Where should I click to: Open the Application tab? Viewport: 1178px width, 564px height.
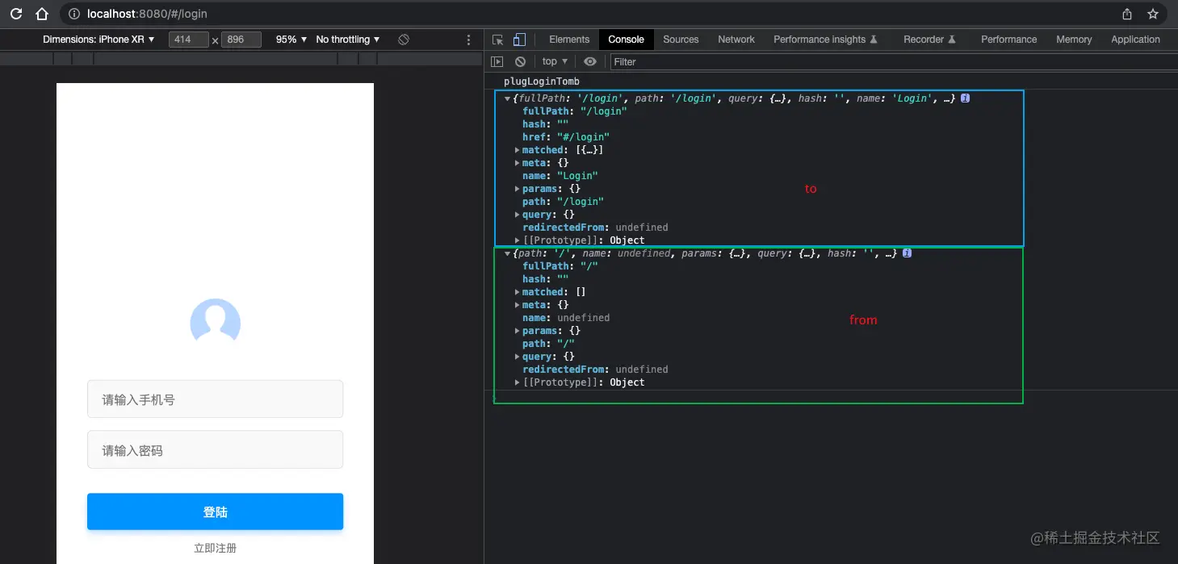1135,40
